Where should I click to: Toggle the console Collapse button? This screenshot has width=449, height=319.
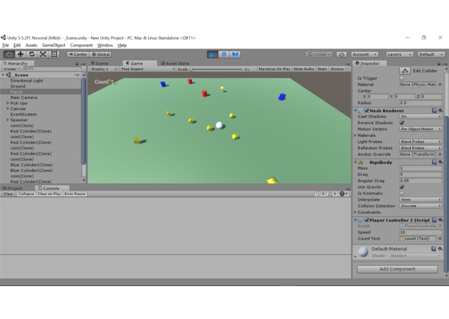[26, 194]
